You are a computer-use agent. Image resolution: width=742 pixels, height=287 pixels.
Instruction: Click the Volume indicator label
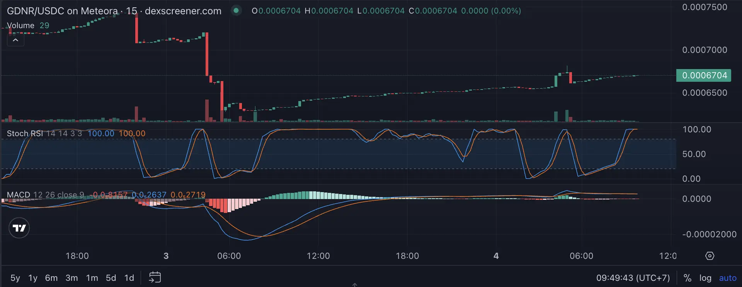pos(20,25)
